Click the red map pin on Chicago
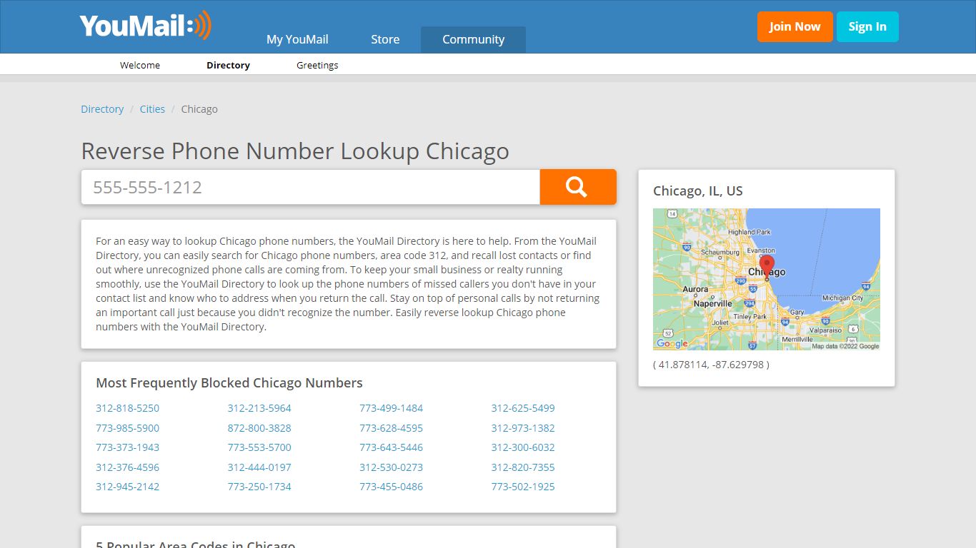This screenshot has height=548, width=976. (x=767, y=268)
